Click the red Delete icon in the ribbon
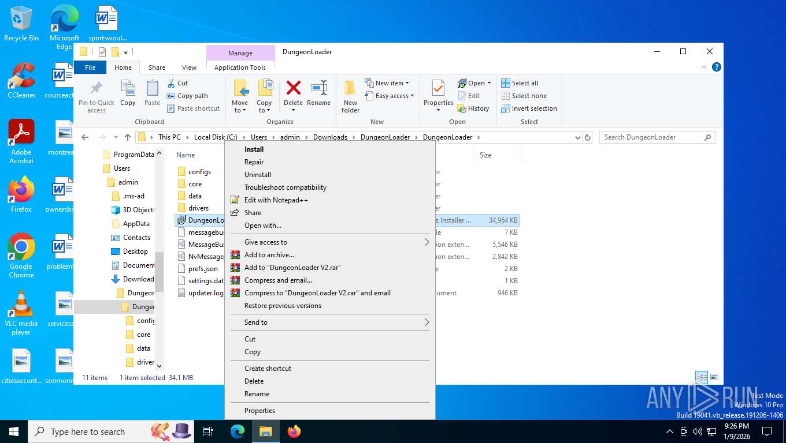The height and width of the screenshot is (443, 786). [294, 88]
